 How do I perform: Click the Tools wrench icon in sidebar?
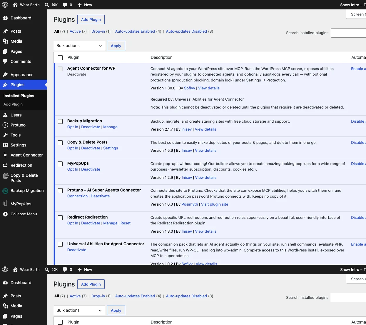(5, 135)
